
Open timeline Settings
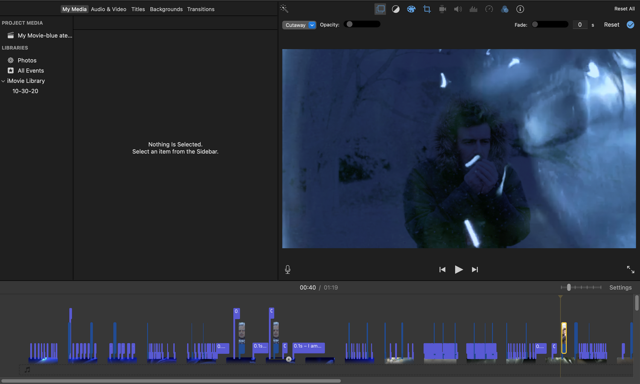620,288
